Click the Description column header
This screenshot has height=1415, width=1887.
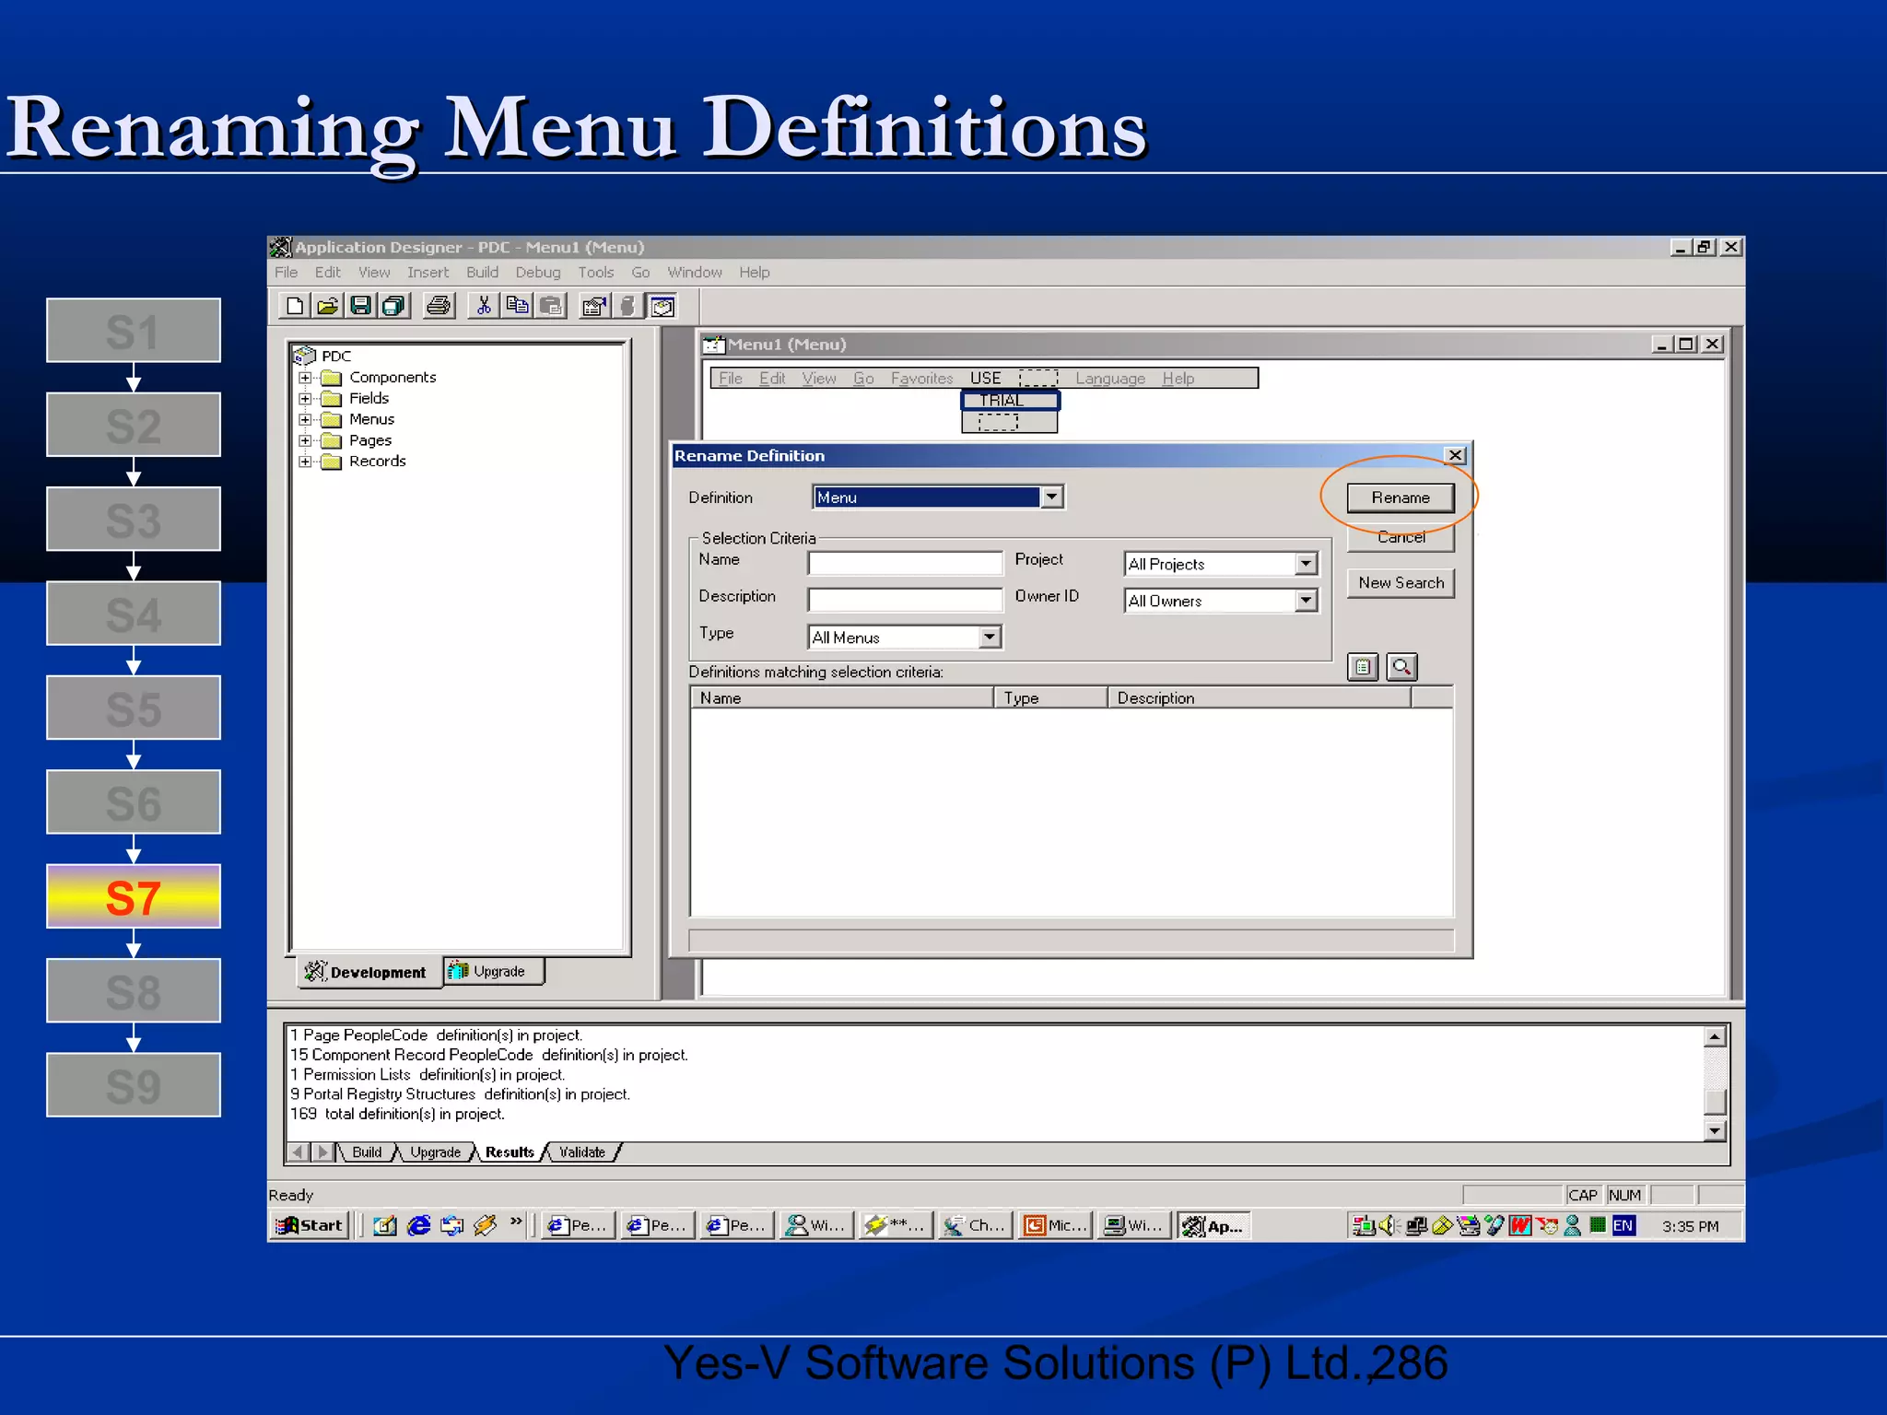tap(1260, 698)
